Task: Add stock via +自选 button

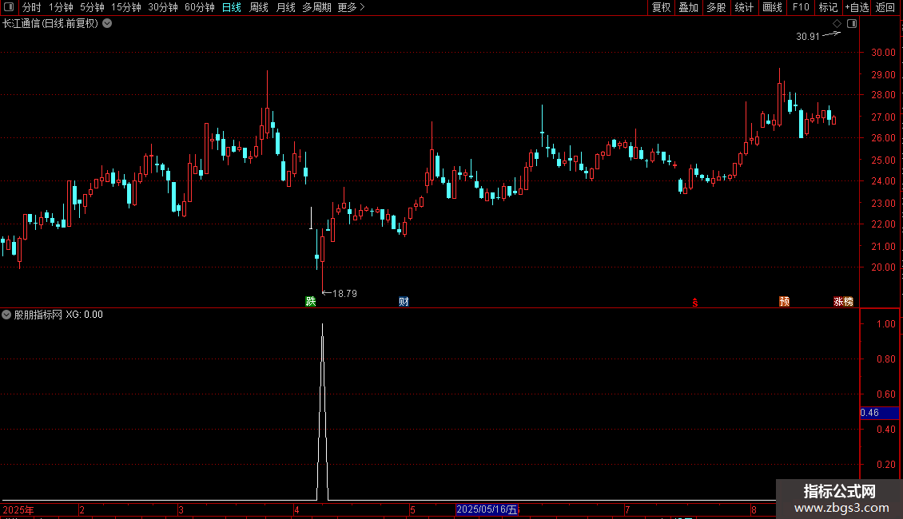Action: click(857, 7)
